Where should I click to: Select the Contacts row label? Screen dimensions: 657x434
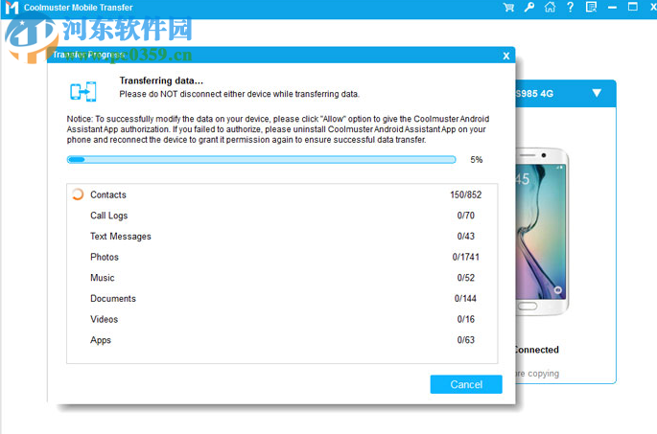pyautogui.click(x=108, y=194)
